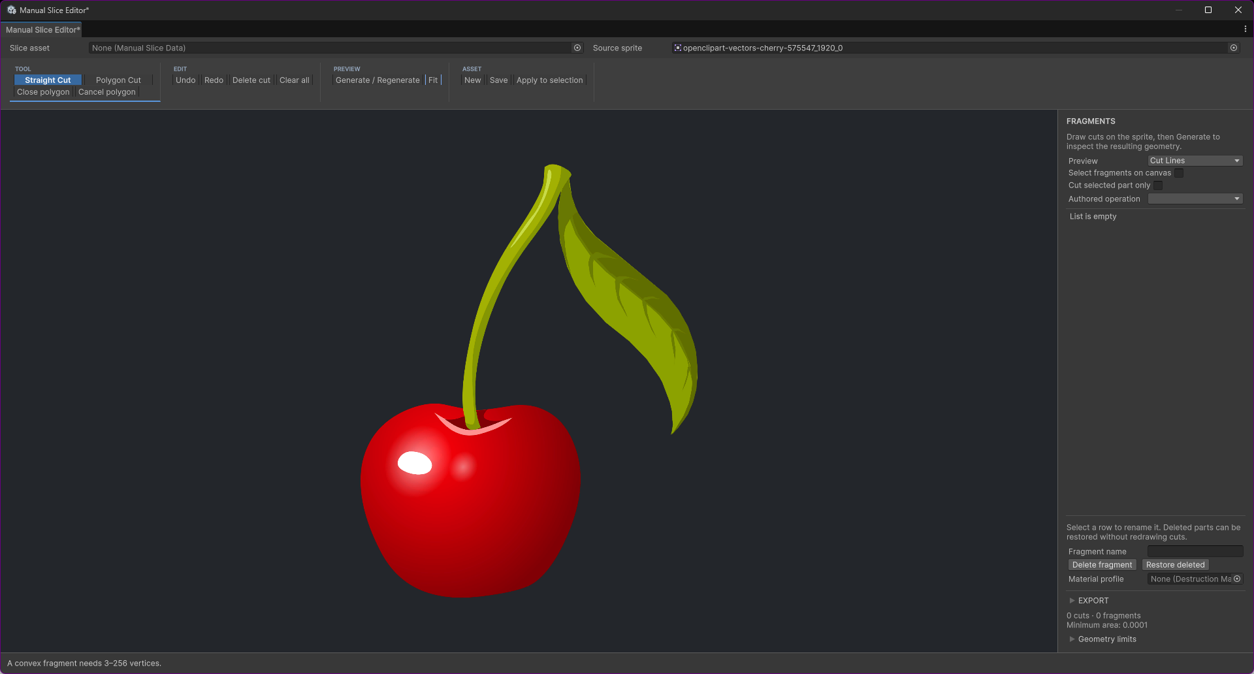Click the sprite icon in Source sprite field
This screenshot has height=674, width=1254.
point(678,48)
